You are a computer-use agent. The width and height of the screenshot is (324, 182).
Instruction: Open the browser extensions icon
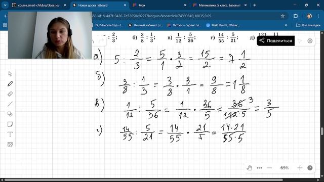(296, 16)
